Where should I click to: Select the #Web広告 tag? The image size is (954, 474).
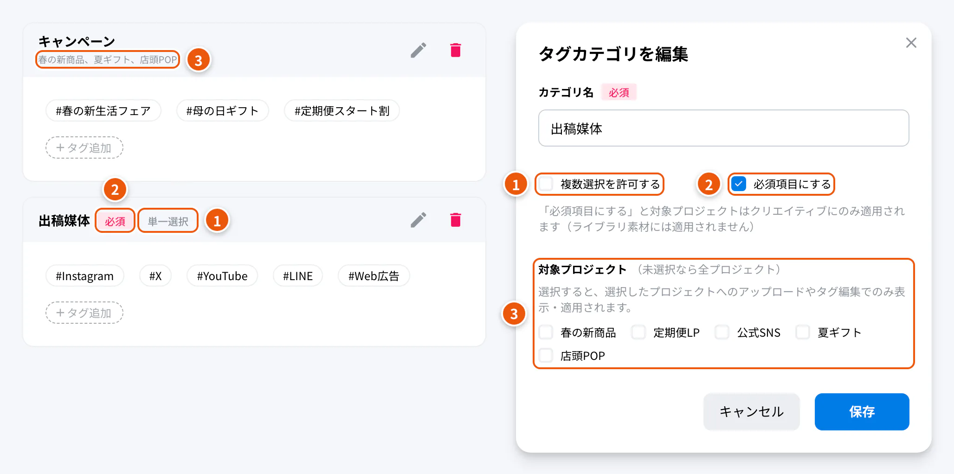pos(374,275)
